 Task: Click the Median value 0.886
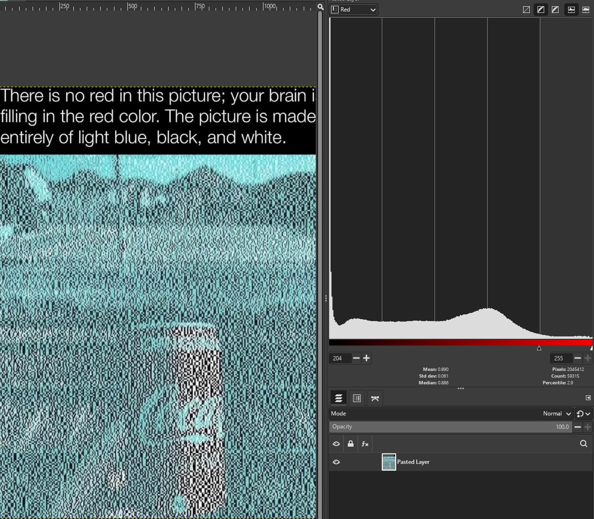tap(443, 383)
